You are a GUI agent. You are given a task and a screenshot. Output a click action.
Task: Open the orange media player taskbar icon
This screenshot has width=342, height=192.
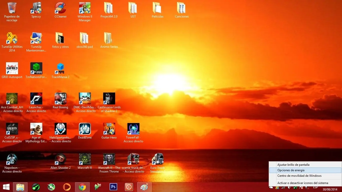pos(67,187)
